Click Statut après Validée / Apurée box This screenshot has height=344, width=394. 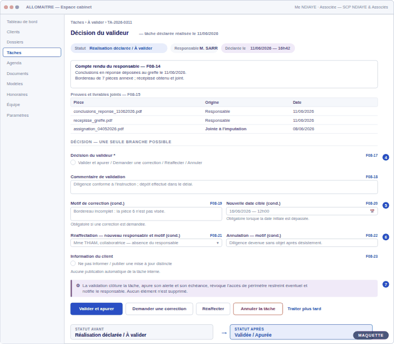[x=301, y=332]
